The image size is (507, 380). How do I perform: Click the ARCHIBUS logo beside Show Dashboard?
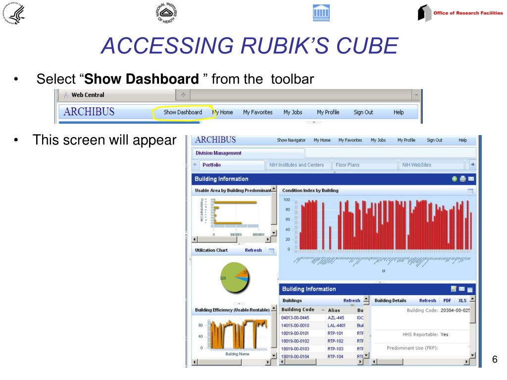coord(89,112)
